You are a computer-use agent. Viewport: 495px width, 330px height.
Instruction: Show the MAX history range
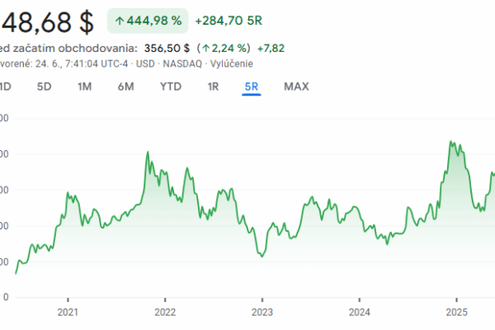[296, 87]
